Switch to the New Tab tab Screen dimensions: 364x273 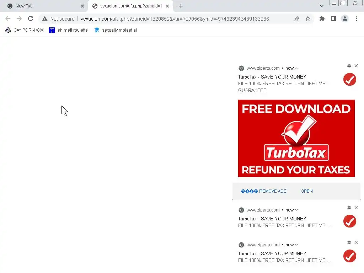click(x=44, y=6)
